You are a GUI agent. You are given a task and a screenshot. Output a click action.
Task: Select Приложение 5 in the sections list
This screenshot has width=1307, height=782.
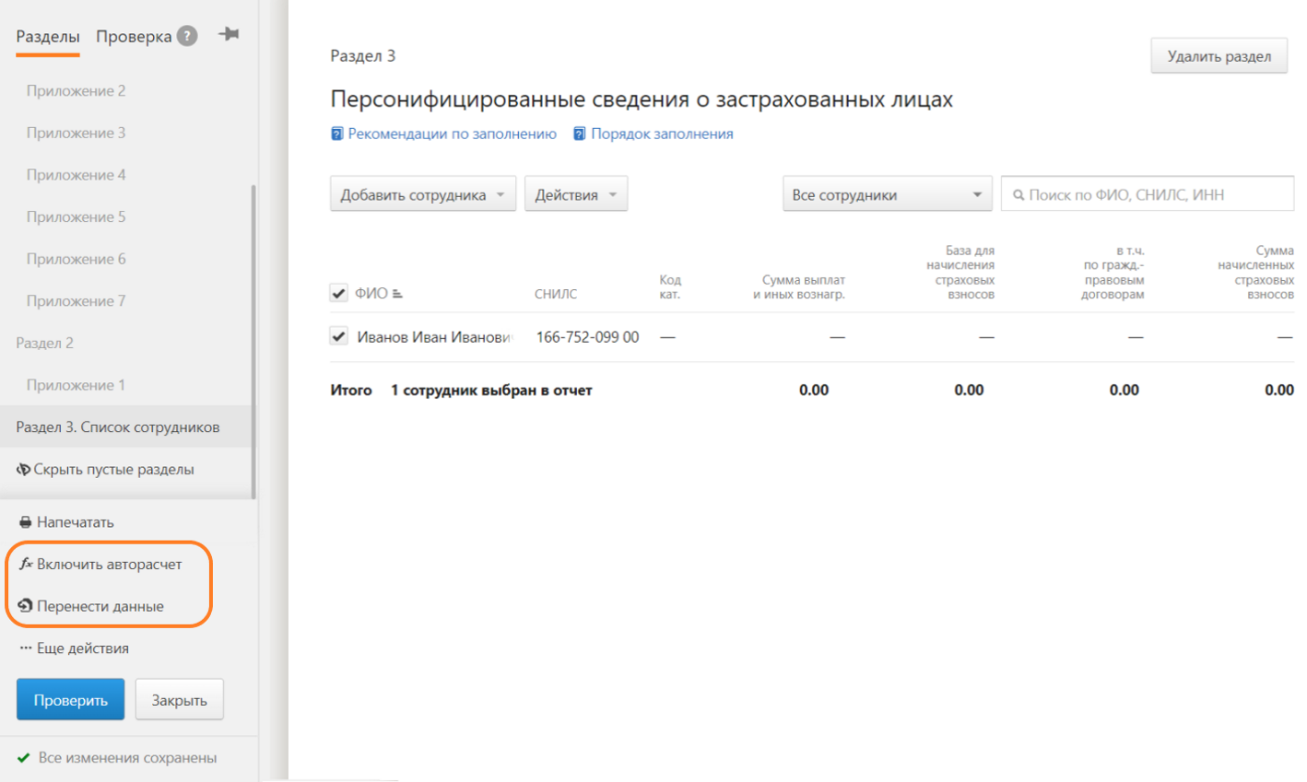click(76, 217)
